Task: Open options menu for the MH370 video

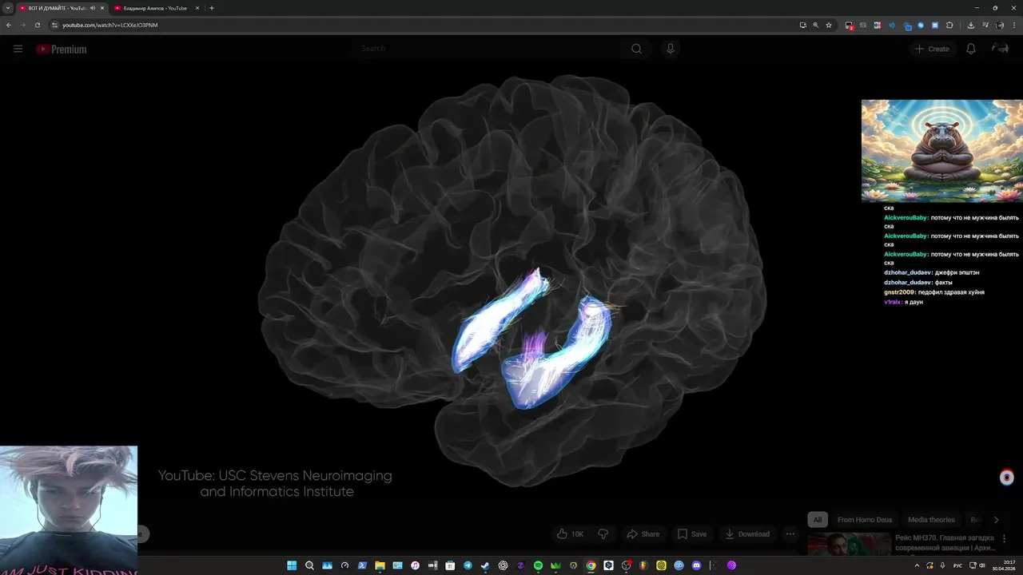Action: (x=1004, y=539)
